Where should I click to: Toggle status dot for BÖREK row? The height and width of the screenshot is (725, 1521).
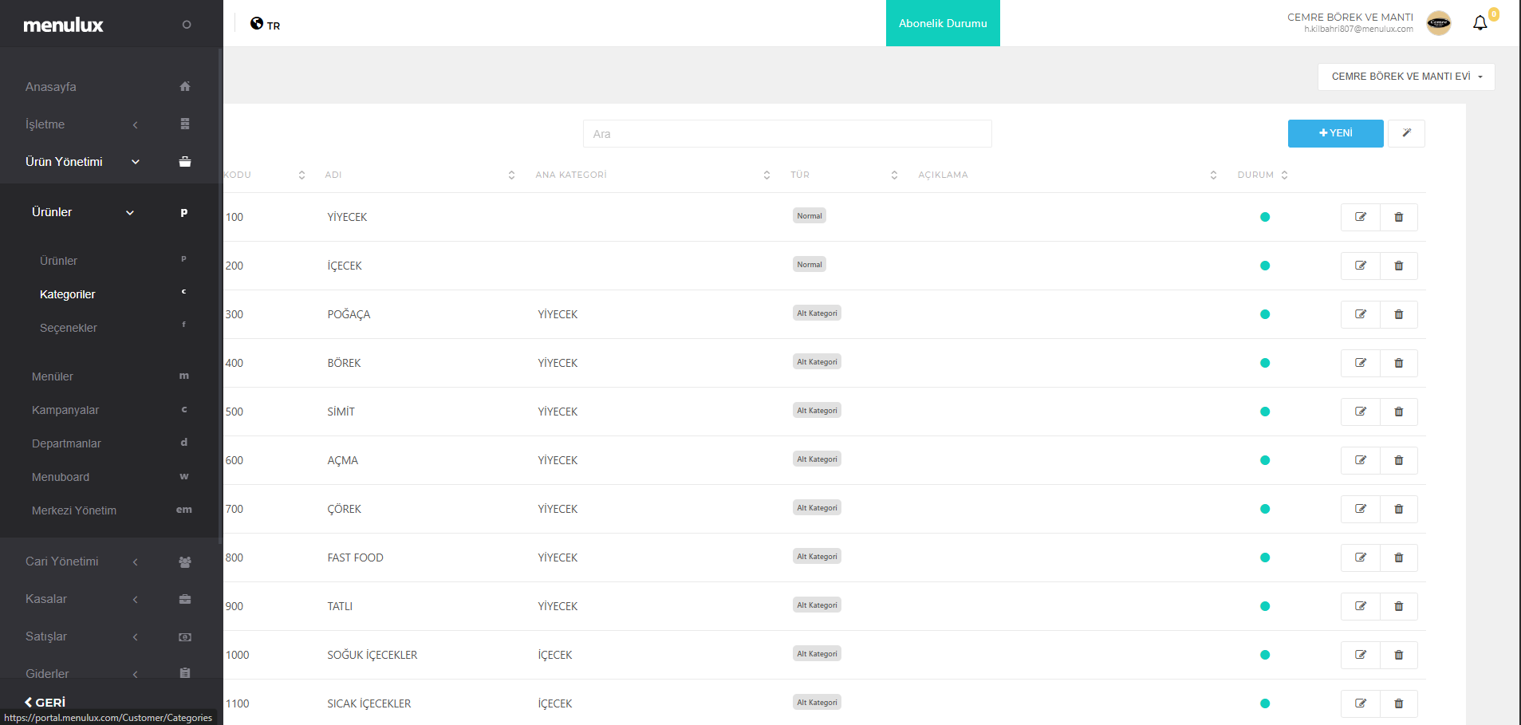click(1265, 363)
